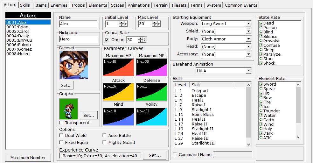Click the Stun state rate C icon

(261, 59)
